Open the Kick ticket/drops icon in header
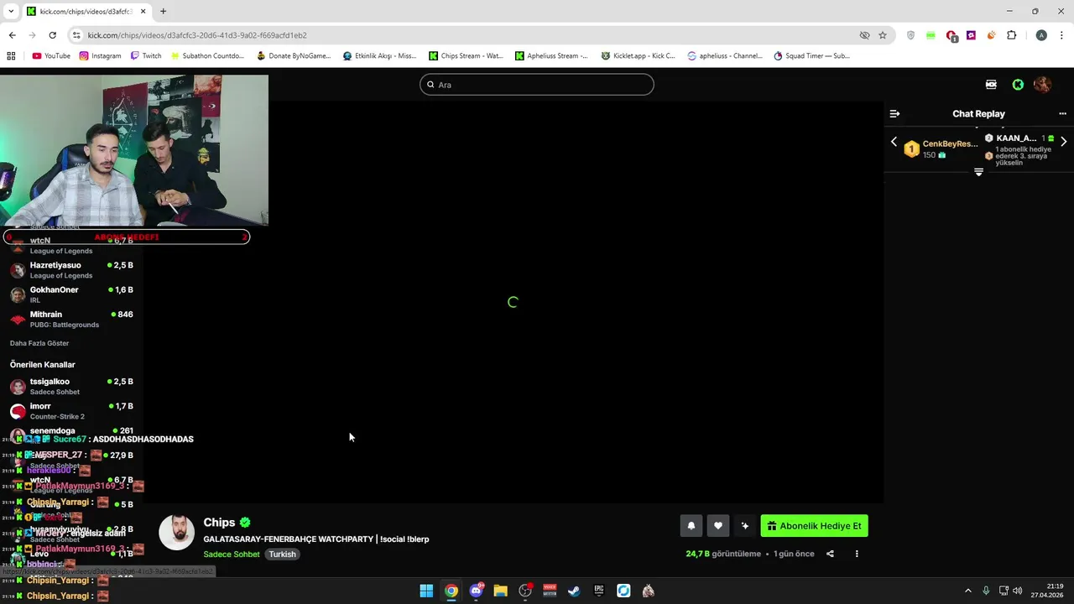1074x604 pixels. pos(991,85)
